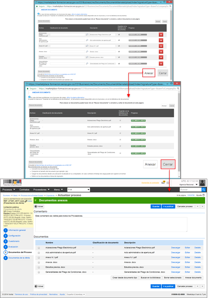The image size is (208, 298).
Task: Click the search magnifier button beside Buscar field
Action: (204, 189)
